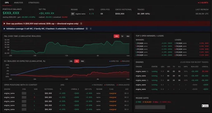The height and width of the screenshot is (113, 212).
Task: Click the trades value XX (WR XX%)
Action: 143,14
